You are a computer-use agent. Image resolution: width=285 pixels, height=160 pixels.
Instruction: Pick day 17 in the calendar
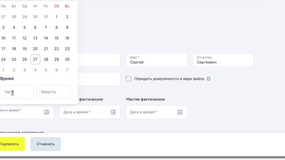coord(3,49)
